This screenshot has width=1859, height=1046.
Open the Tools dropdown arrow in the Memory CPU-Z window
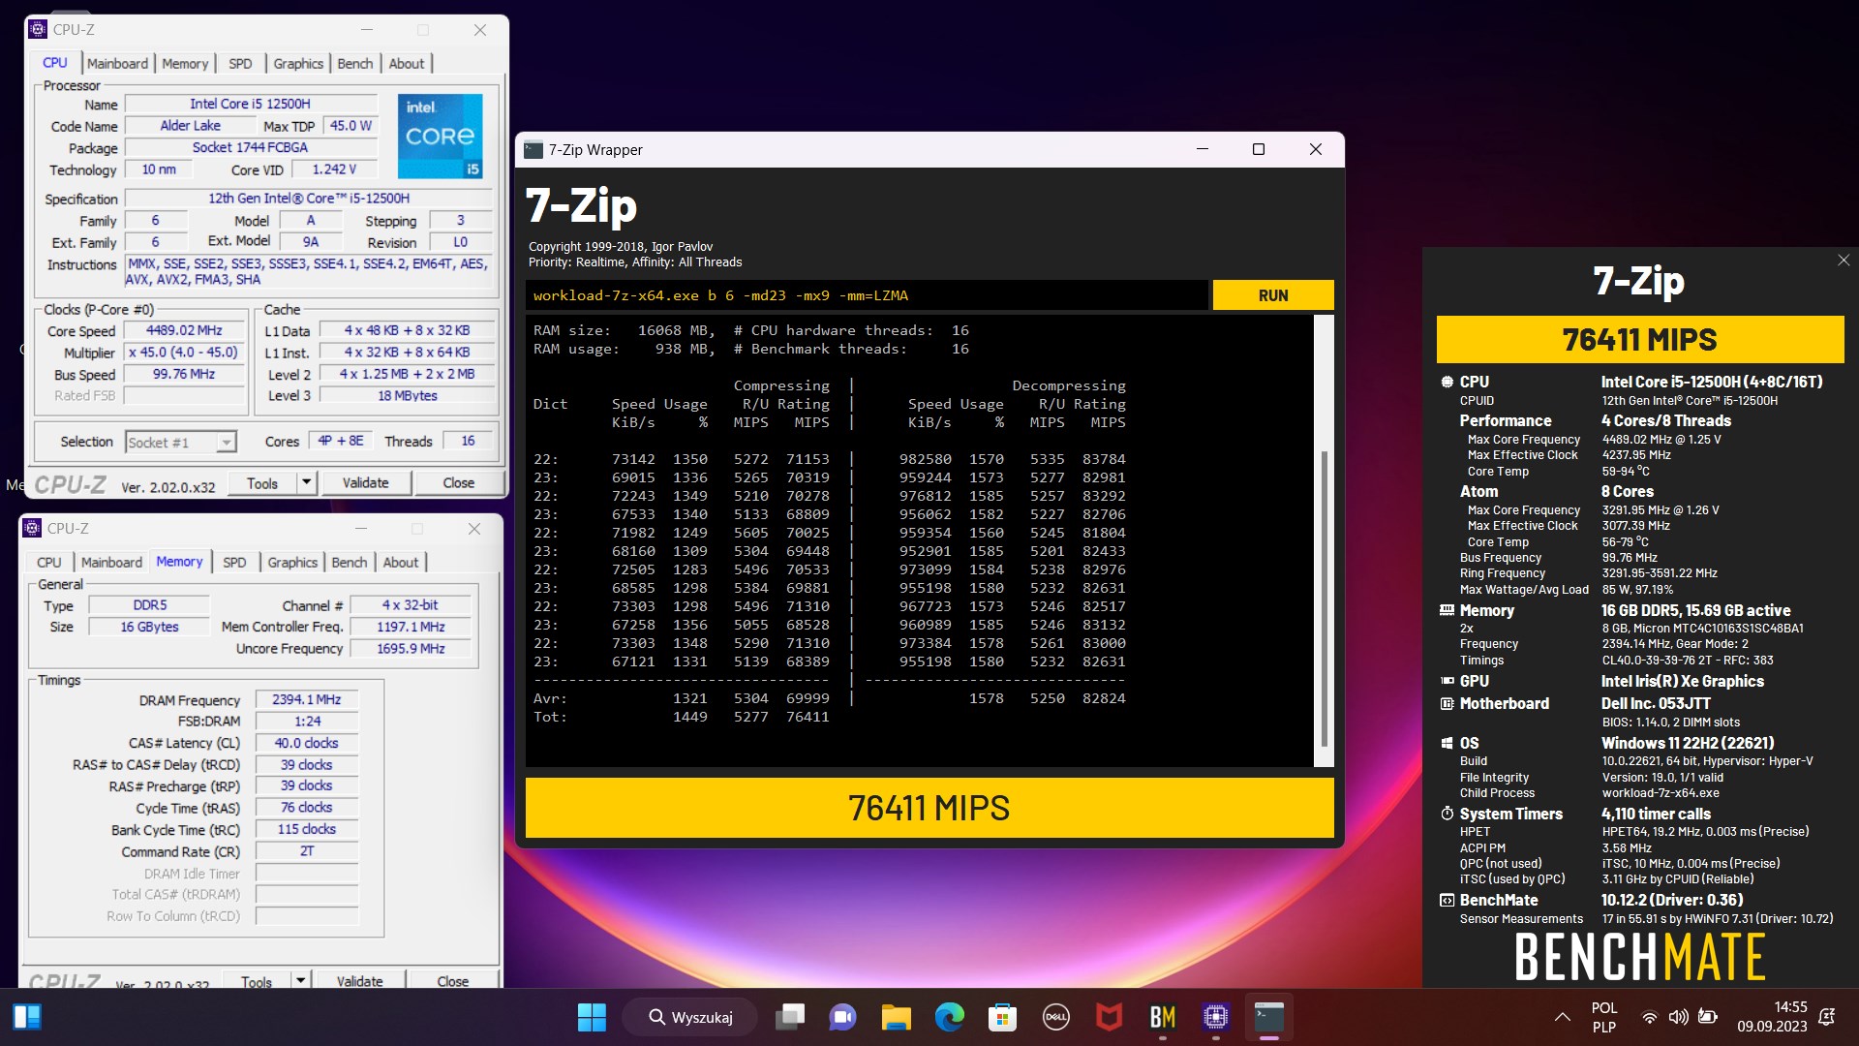(301, 980)
